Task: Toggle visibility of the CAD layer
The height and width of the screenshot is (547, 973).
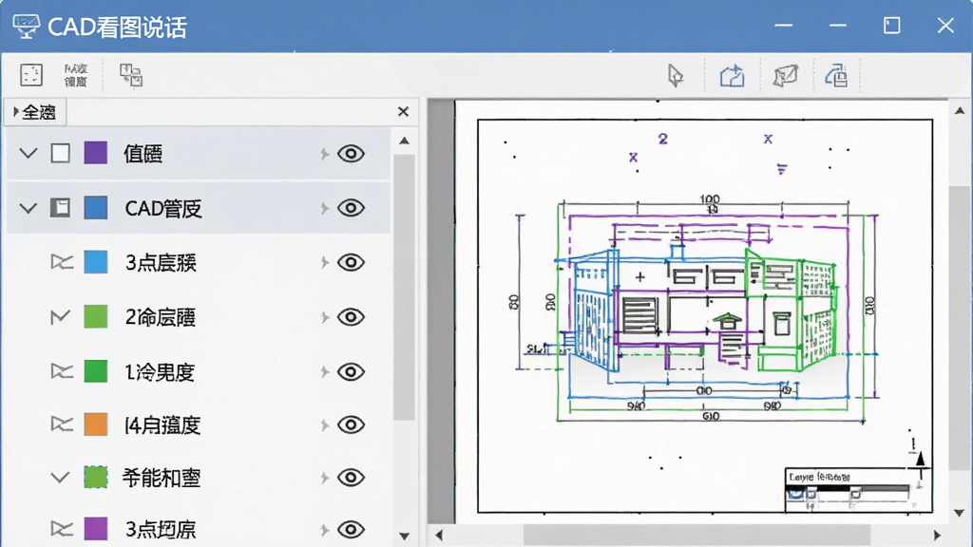Action: tap(351, 208)
